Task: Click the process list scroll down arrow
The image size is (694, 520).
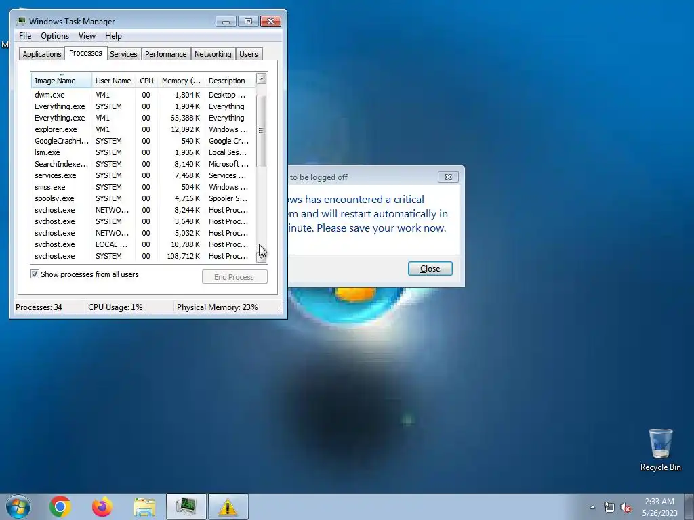Action: coord(262,258)
